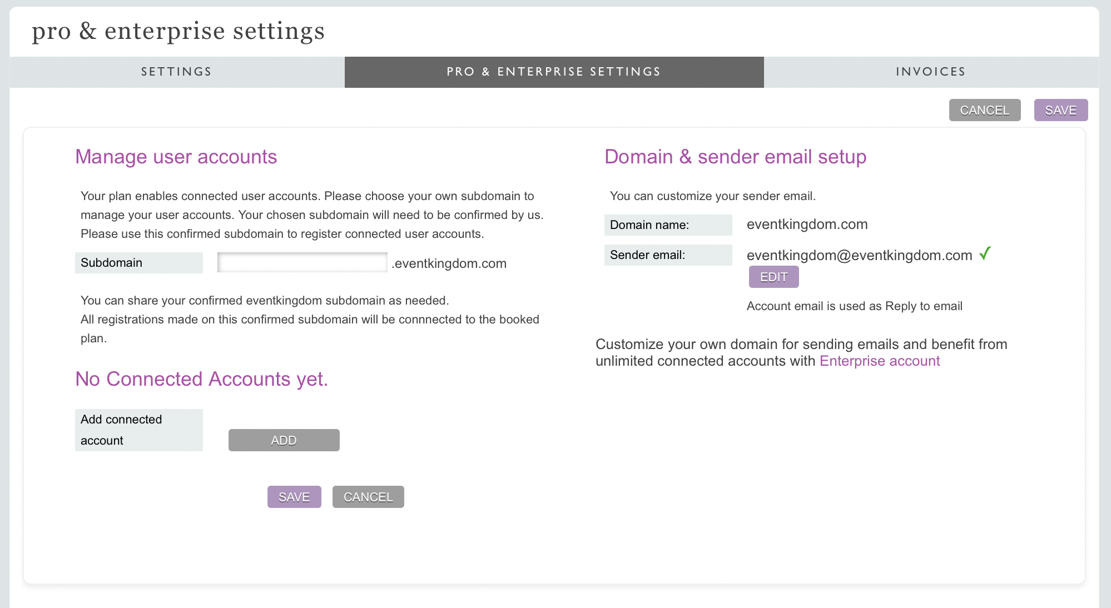Image resolution: width=1111 pixels, height=608 pixels.
Task: Select the Pro & Enterprise Settings tab
Action: 554,72
